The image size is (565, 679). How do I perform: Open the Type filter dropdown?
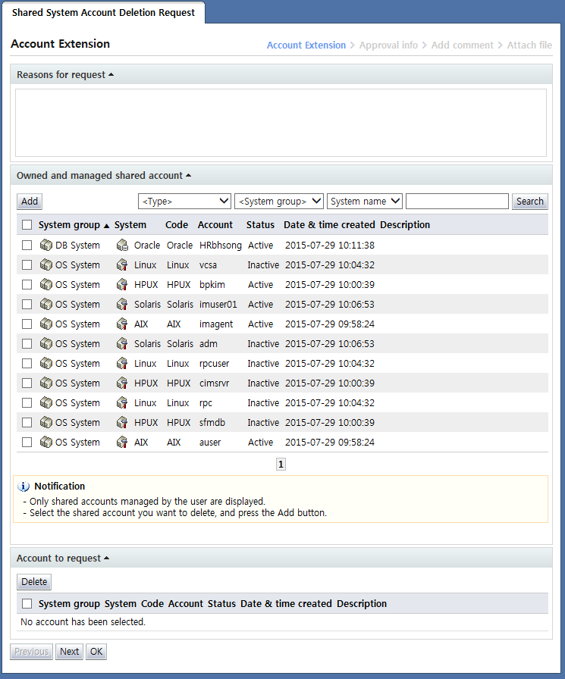tap(184, 202)
